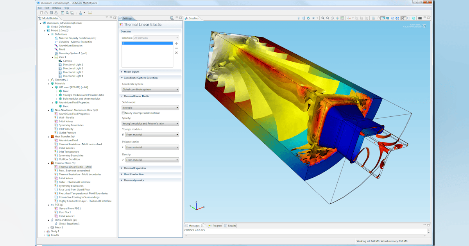
Task: Click the Zoom In icon above the 3D model
Action: pyautogui.click(x=323, y=18)
